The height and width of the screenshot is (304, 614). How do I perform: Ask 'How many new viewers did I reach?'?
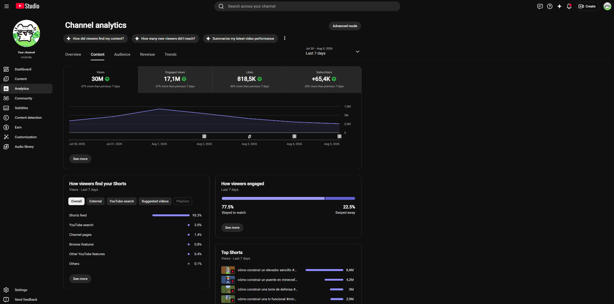(x=165, y=38)
